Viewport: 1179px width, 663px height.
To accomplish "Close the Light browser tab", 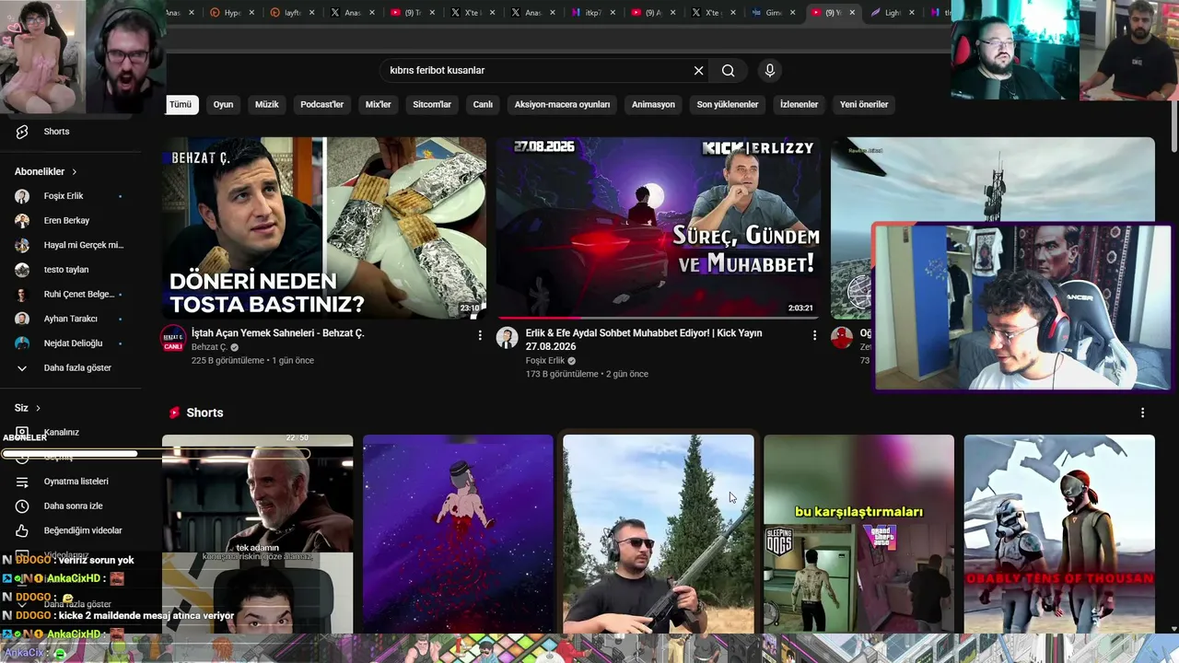I will (x=912, y=13).
